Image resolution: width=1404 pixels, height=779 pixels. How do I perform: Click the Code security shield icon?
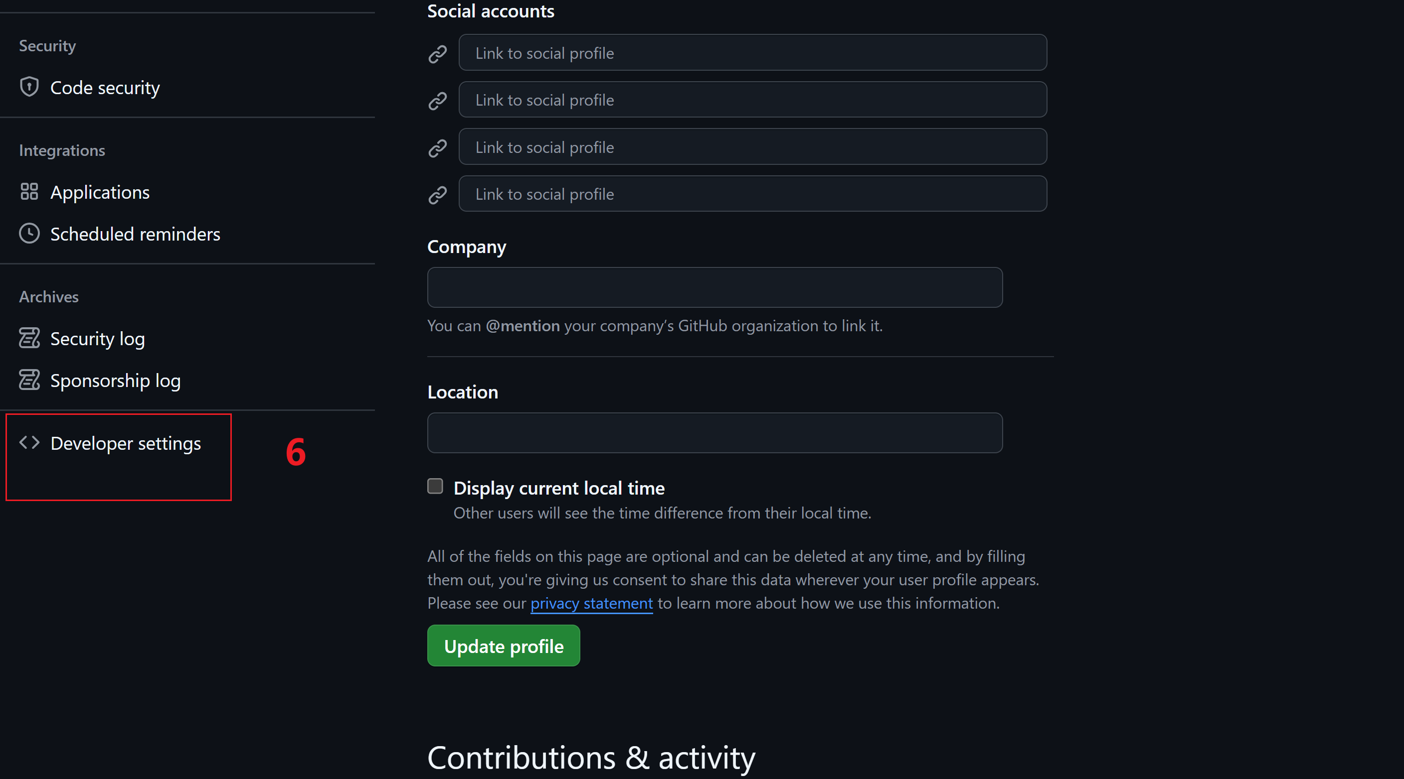point(29,87)
